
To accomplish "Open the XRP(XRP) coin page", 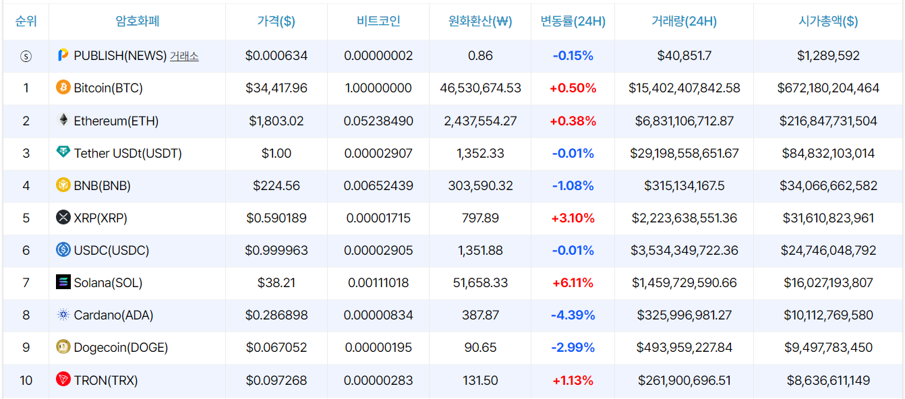I will pos(100,218).
